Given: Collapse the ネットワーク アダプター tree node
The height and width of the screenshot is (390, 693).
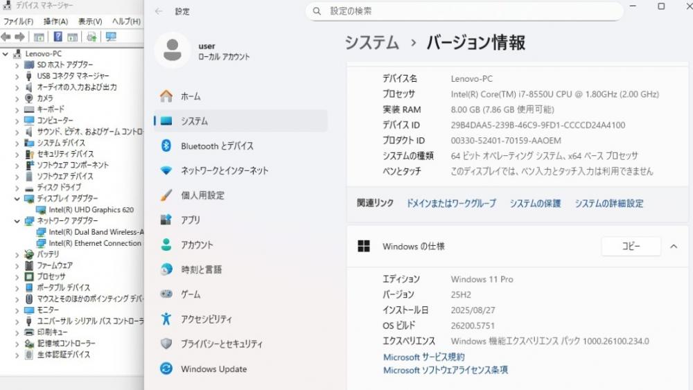Looking at the screenshot, I should (x=17, y=221).
